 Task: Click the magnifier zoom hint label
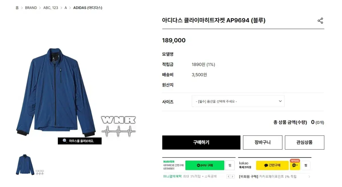[80, 141]
